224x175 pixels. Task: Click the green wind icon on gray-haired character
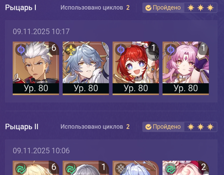click(x=71, y=169)
